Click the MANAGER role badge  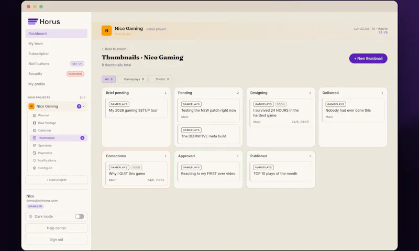[35, 206]
